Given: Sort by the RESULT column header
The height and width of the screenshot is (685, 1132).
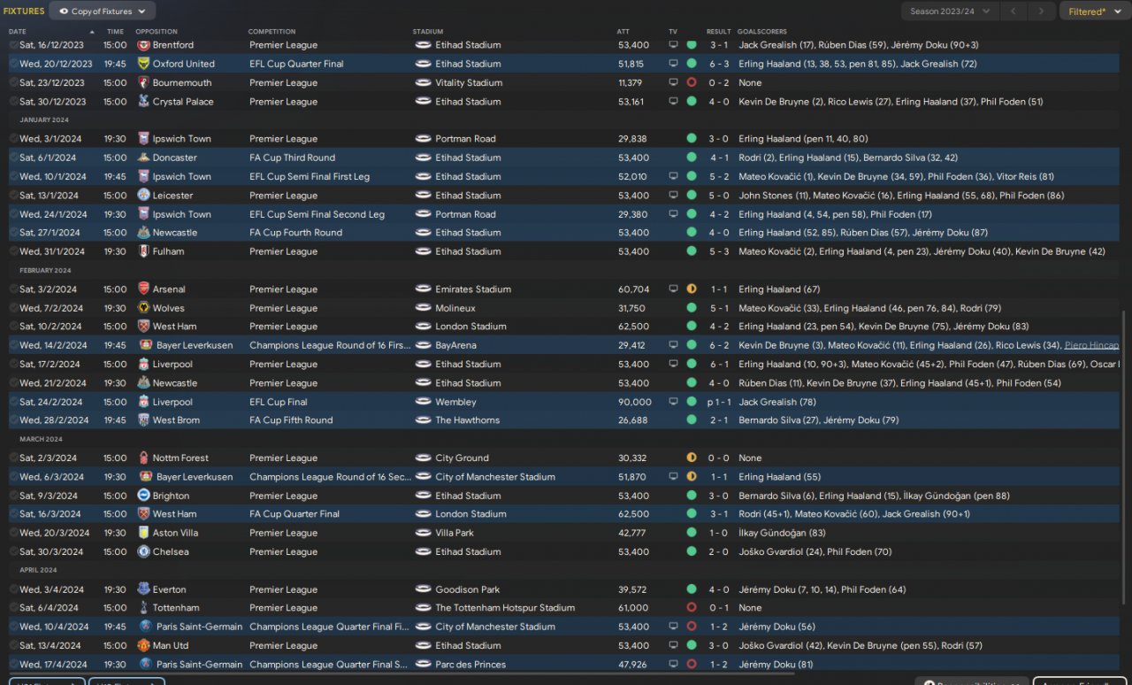Looking at the screenshot, I should (x=718, y=32).
